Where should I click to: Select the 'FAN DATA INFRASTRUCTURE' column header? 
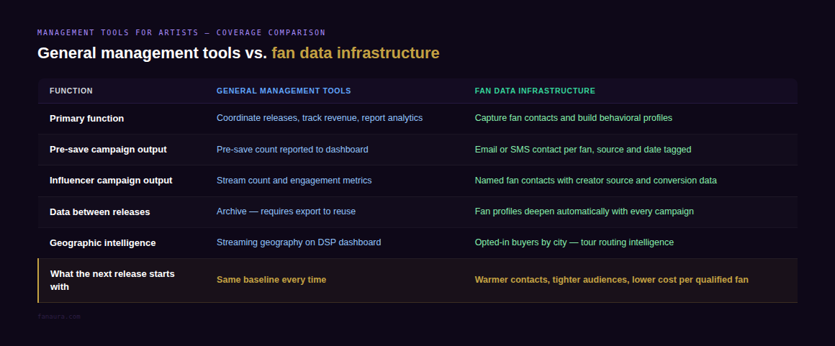[535, 91]
